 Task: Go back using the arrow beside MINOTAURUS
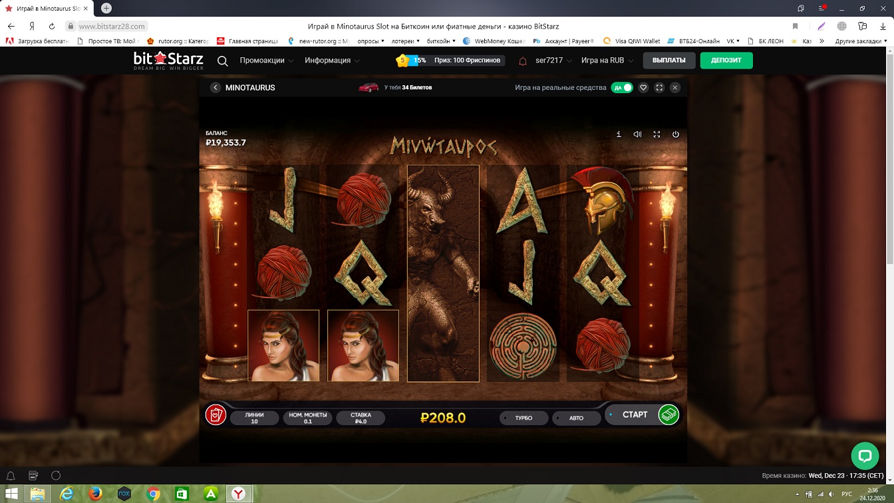pyautogui.click(x=216, y=88)
